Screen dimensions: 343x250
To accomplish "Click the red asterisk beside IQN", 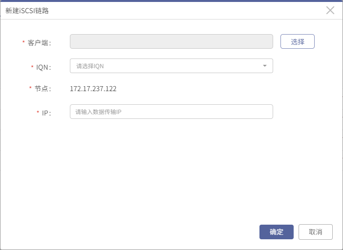I will [32, 66].
